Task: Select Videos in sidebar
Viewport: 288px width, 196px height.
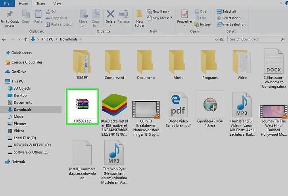Action: tap(16, 131)
